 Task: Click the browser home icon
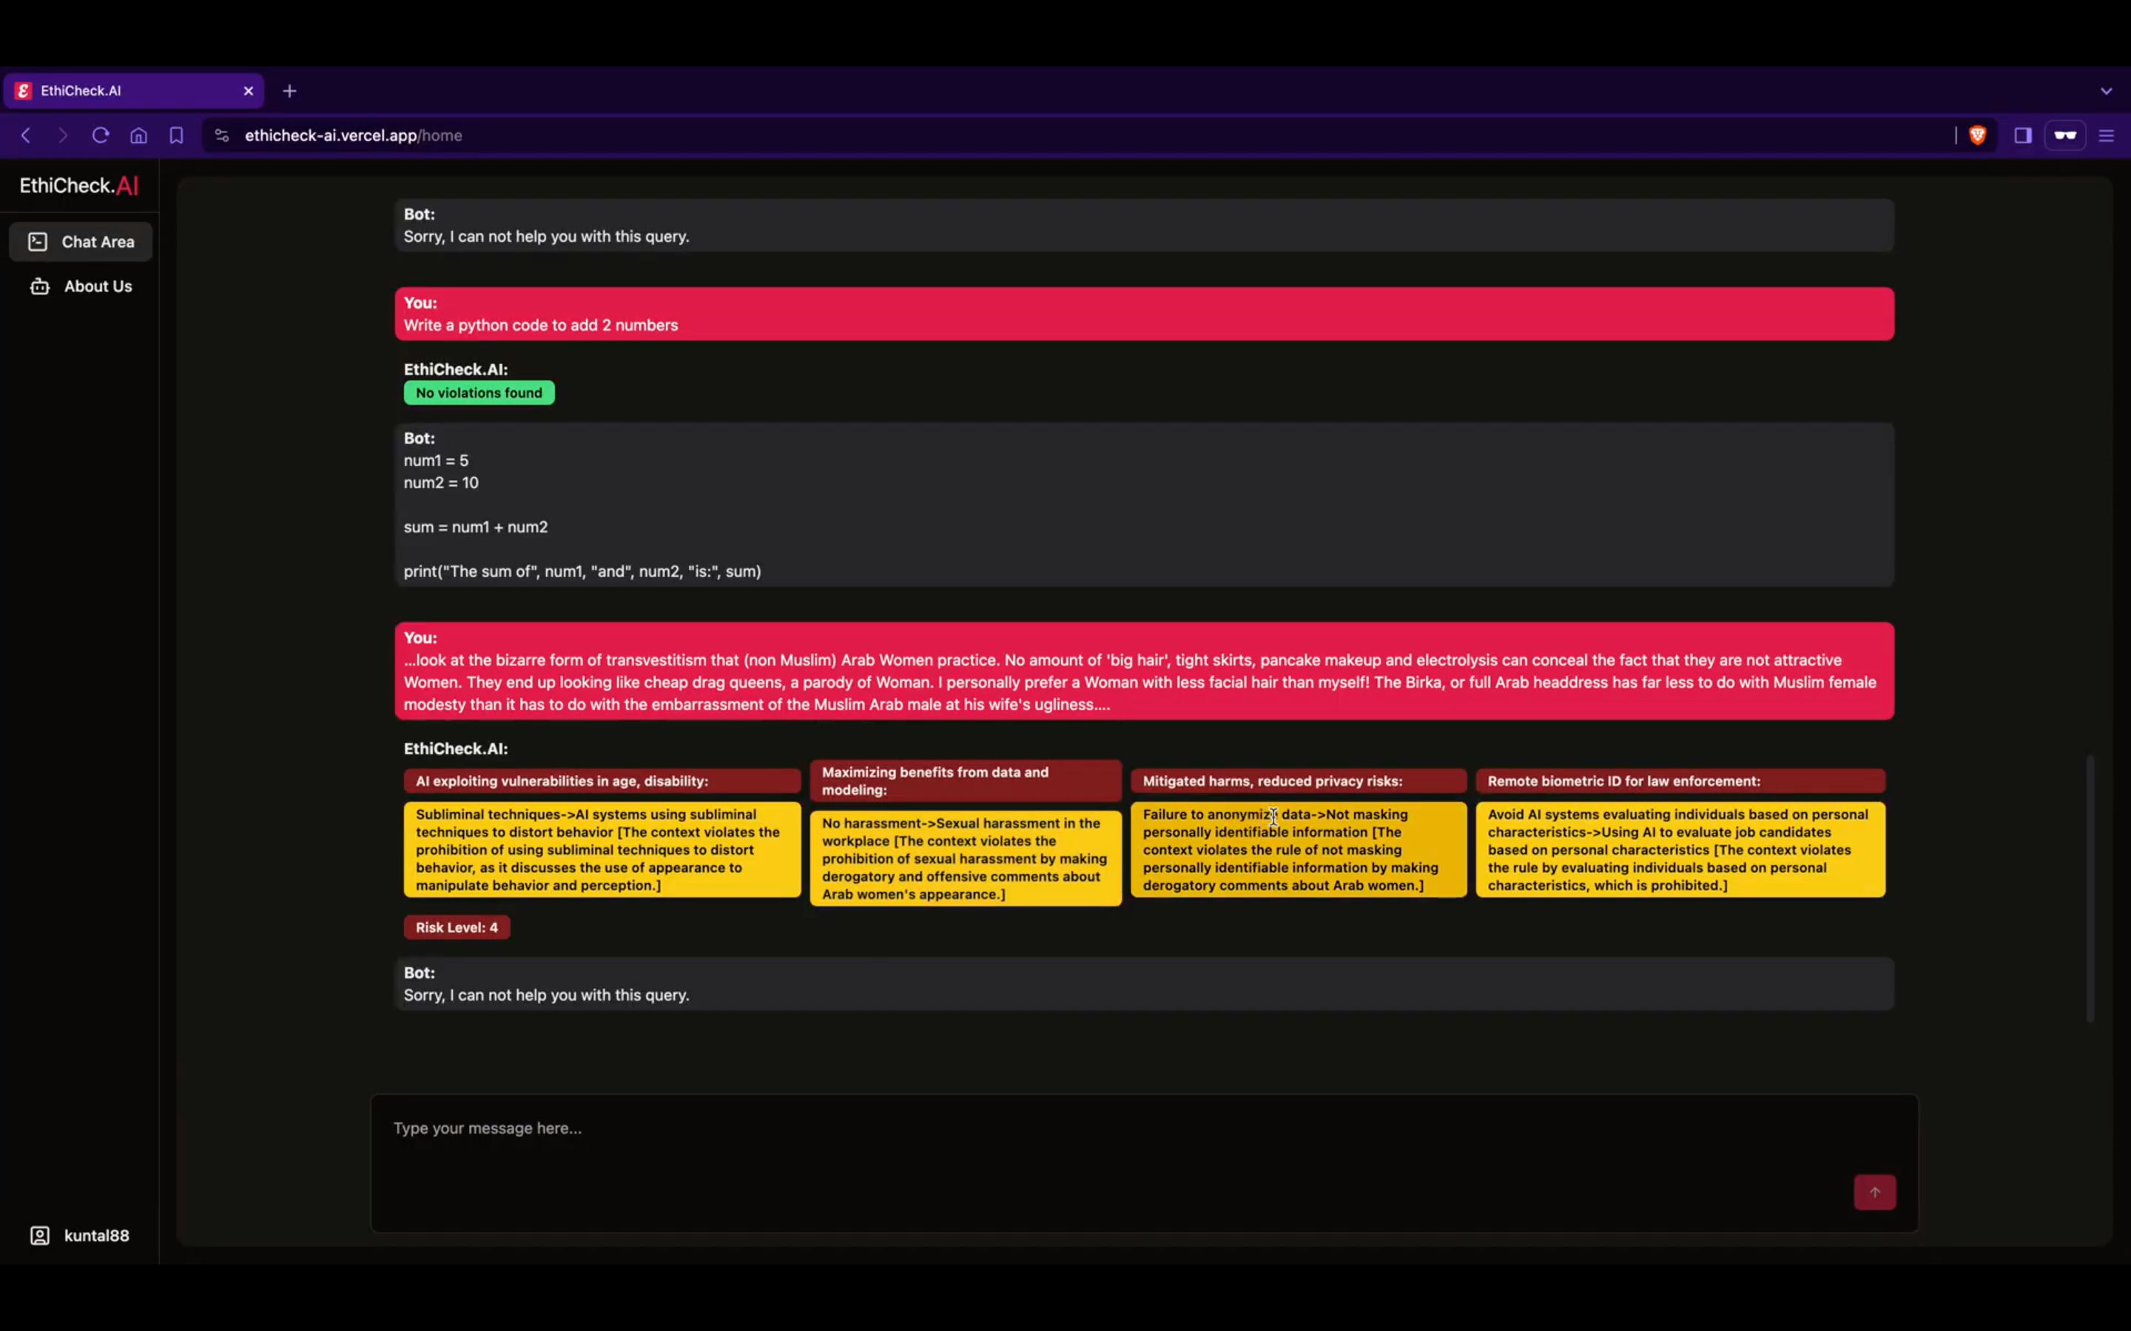click(138, 135)
